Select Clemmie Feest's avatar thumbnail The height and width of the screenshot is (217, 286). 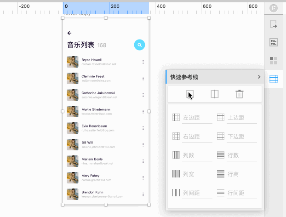point(73,79)
